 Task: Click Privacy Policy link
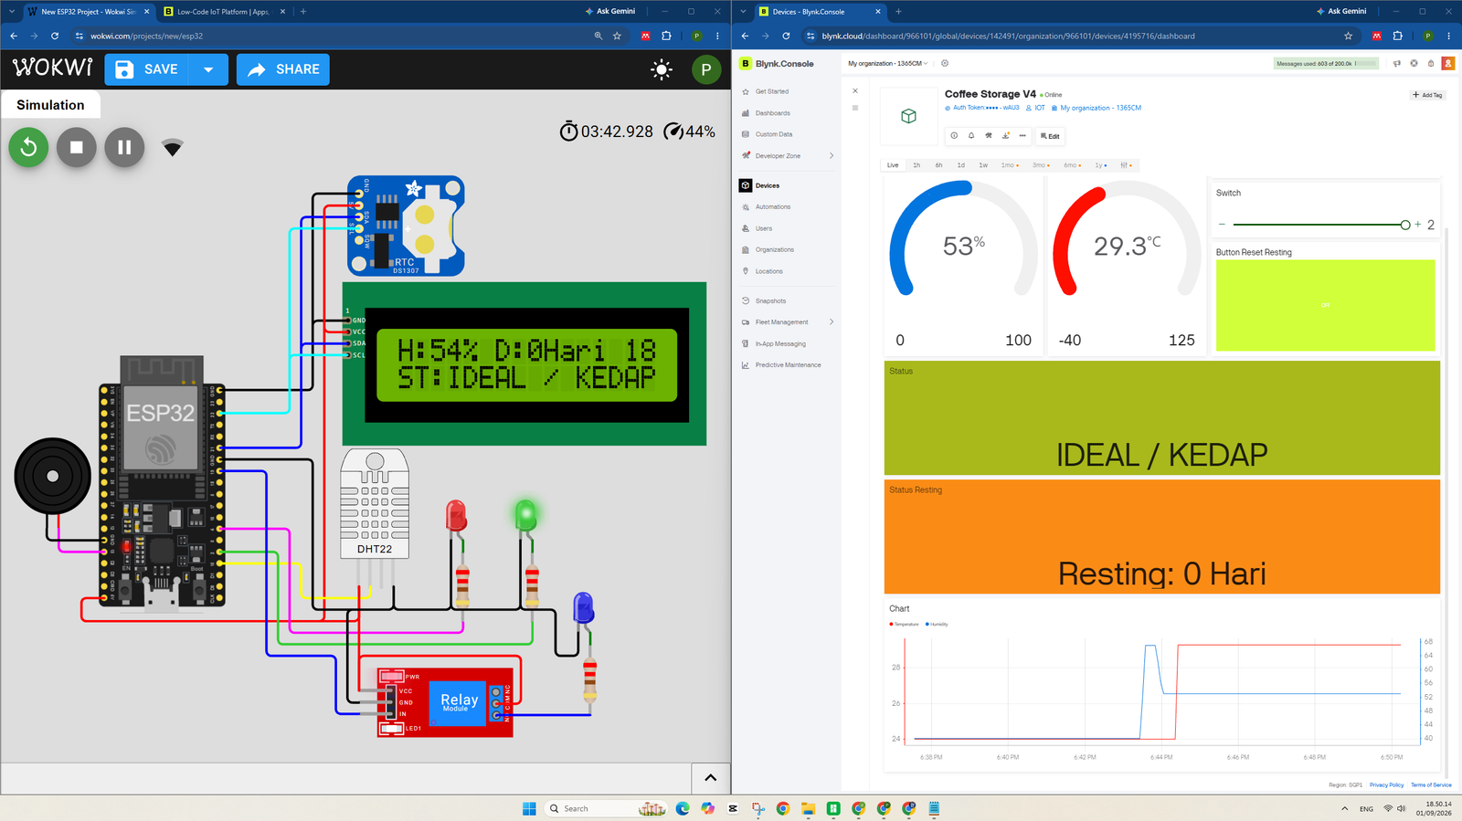tap(1386, 784)
